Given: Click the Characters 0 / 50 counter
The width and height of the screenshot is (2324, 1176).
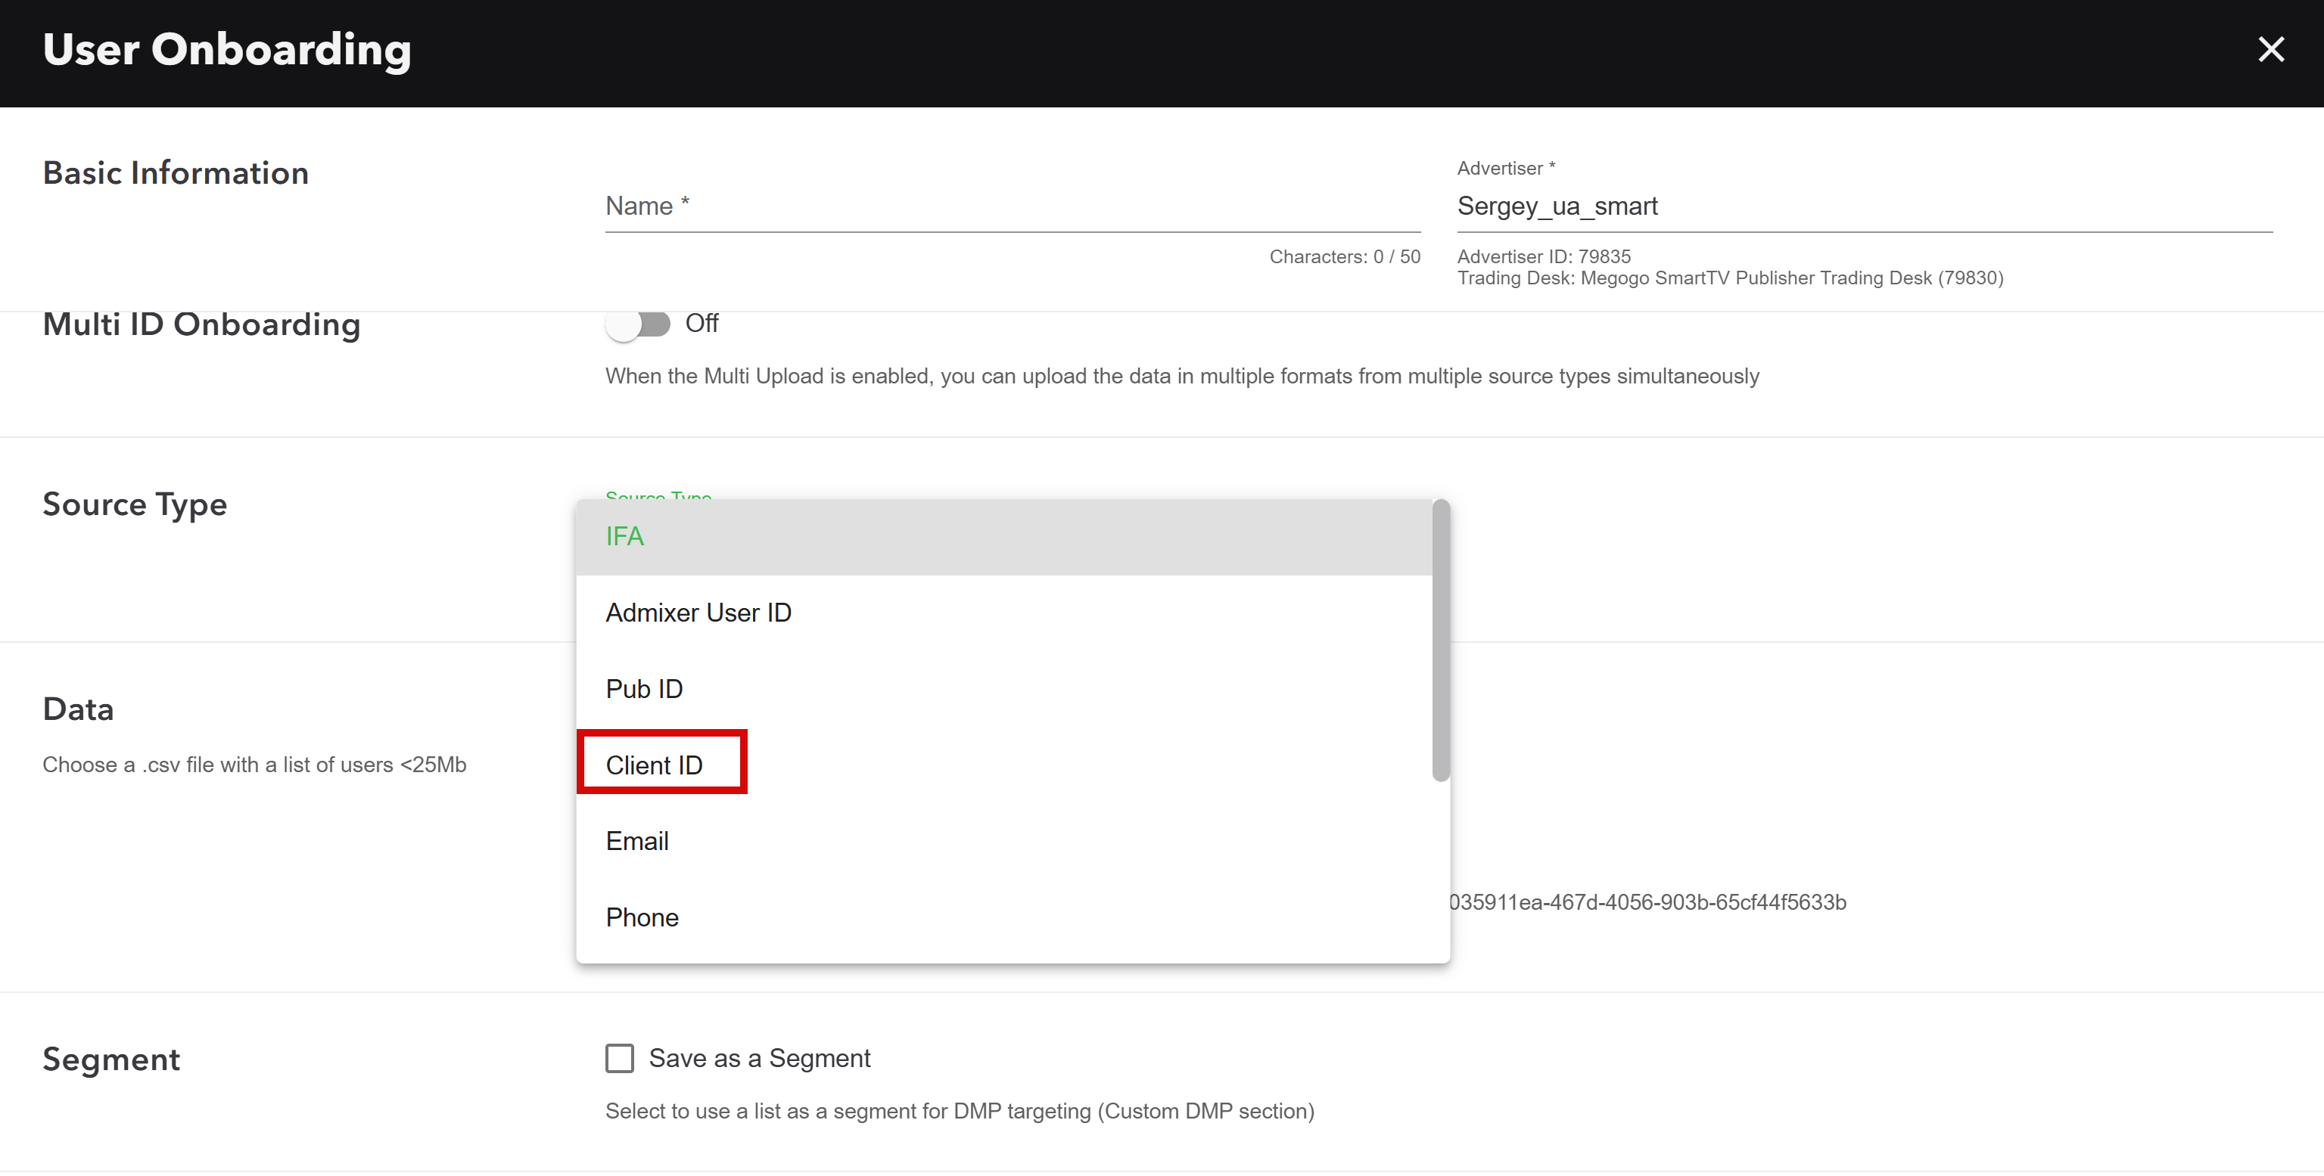Looking at the screenshot, I should tap(1344, 257).
